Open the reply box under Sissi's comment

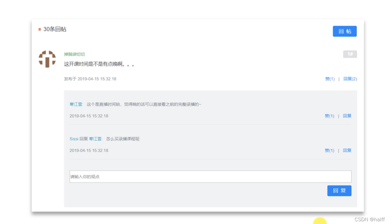click(x=347, y=150)
